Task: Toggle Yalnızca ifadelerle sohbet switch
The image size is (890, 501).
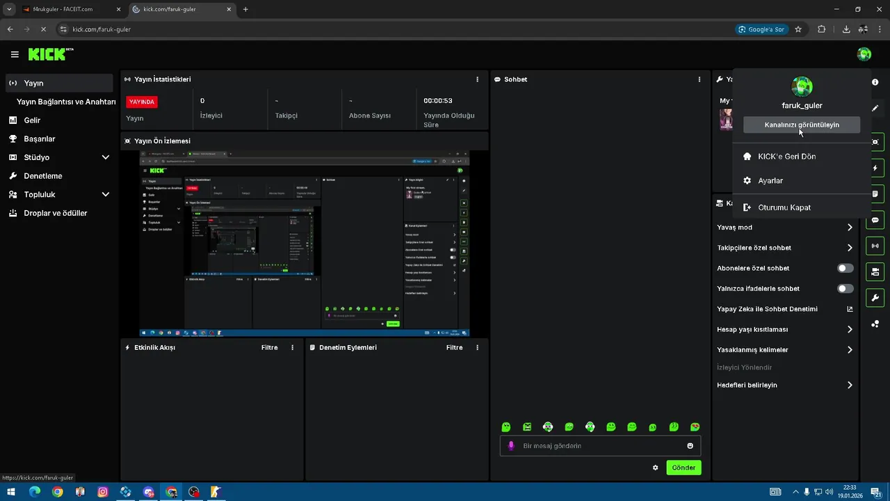Action: point(845,288)
